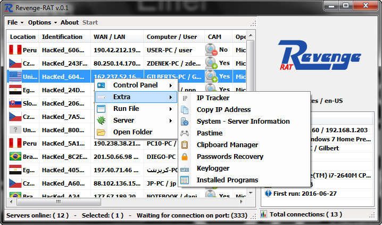Viewport: 382px width, 225px height.
Task: Select the '88.102.136.15...' WAN cell
Action: [117, 183]
